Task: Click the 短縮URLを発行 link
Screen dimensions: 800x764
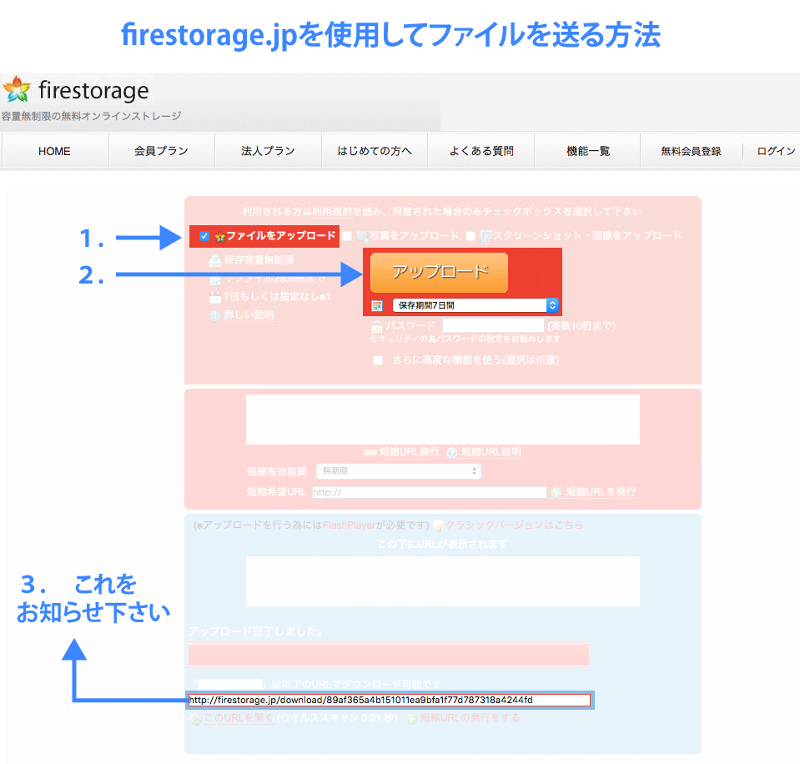Action: (x=601, y=491)
